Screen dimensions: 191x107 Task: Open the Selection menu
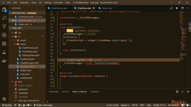(x=24, y=2)
